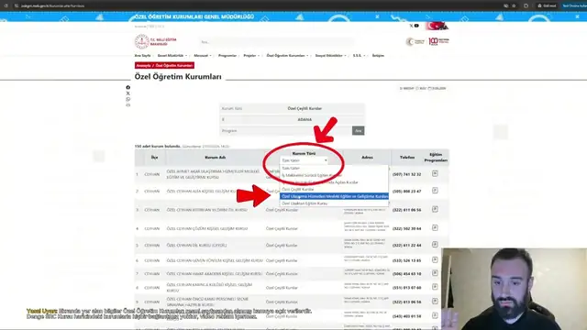Expand the Projeler menu
Screen dimensions: 587x330
[251, 55]
